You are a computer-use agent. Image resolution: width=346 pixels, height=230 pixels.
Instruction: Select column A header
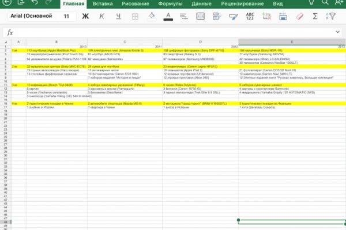click(18, 42)
